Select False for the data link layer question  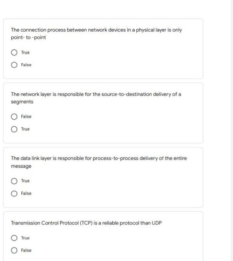tap(14, 193)
